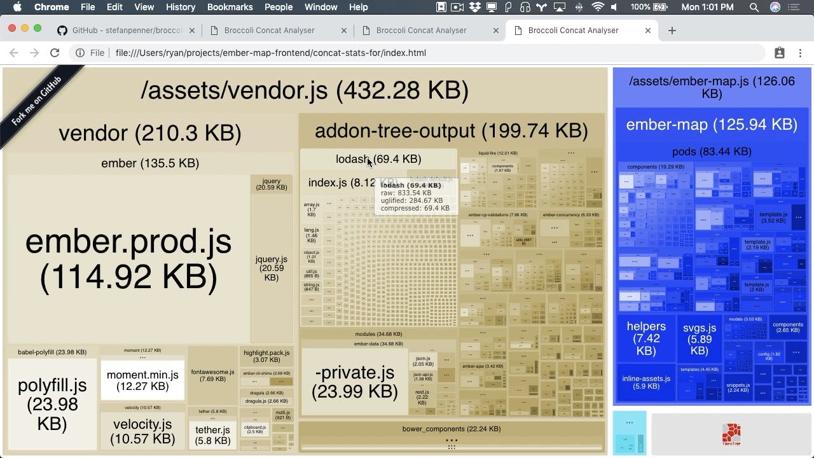814x458 pixels.
Task: Click the helpers (7.42 KB) cell
Action: (x=646, y=338)
